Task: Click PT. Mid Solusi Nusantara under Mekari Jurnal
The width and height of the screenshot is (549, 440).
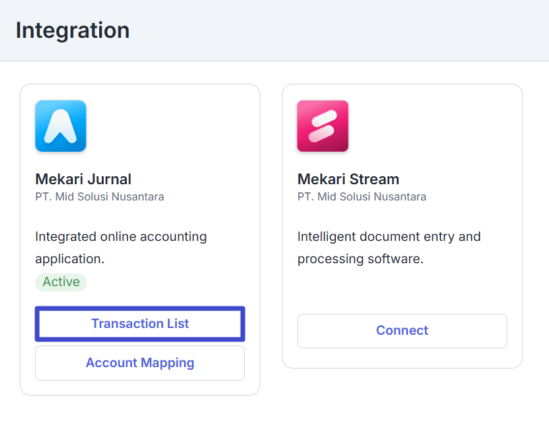Action: 99,196
